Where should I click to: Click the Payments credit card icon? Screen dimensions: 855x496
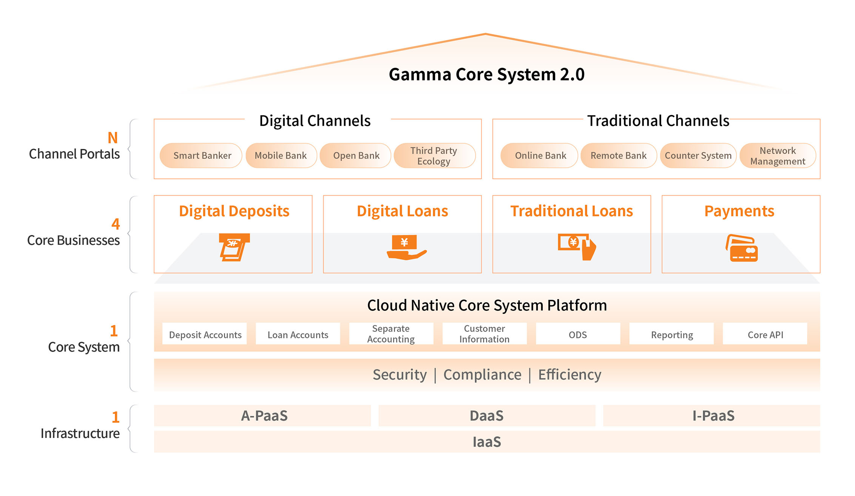point(742,248)
